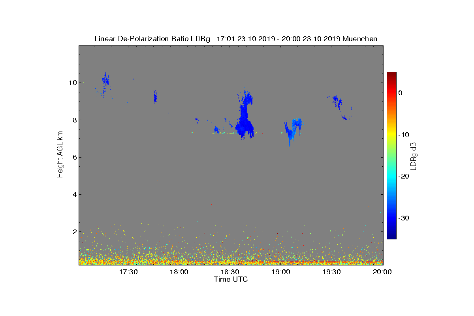Screen dimensions: 474x316
Task: Click the colorbar label -30
Action: pyautogui.click(x=404, y=218)
